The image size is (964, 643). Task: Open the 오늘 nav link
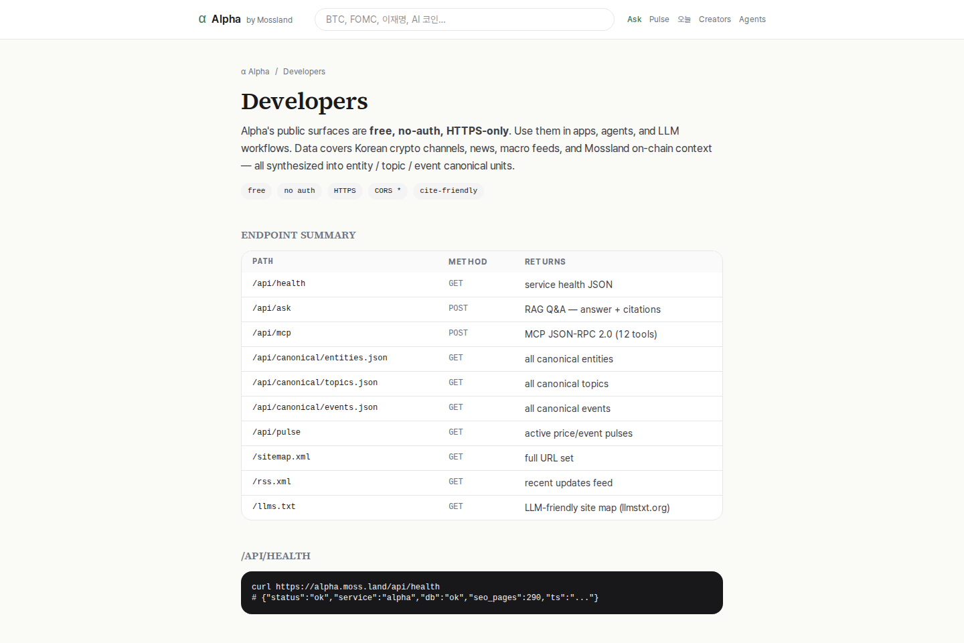(684, 19)
